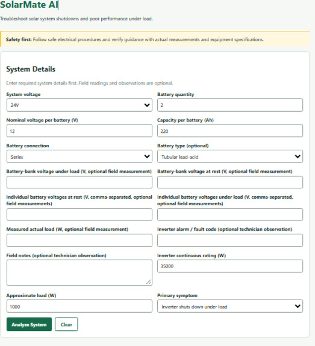315x346 pixels.
Task: Click the Battery-bank voltage under load field
Action: coord(80,182)
